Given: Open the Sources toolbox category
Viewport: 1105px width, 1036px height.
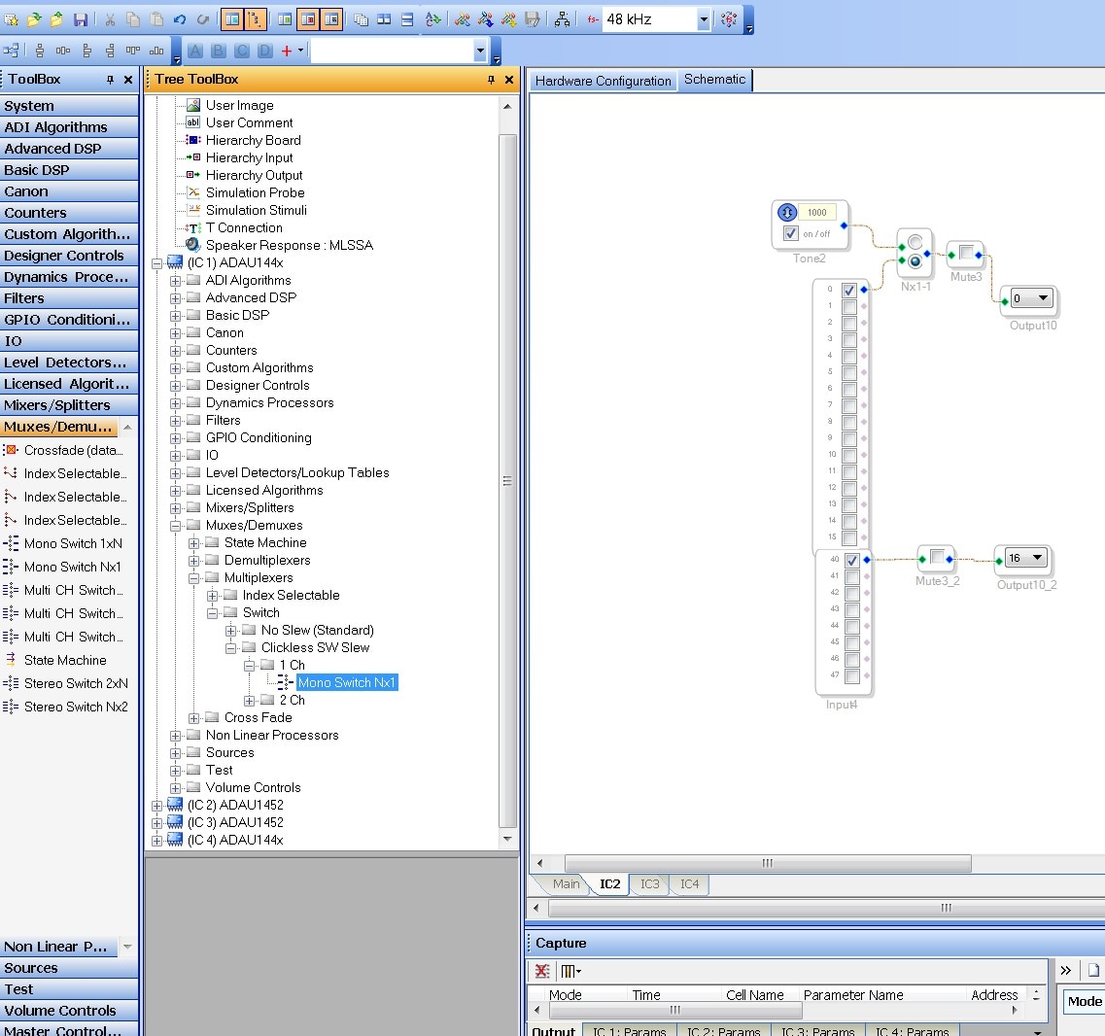Looking at the screenshot, I should click(69, 968).
